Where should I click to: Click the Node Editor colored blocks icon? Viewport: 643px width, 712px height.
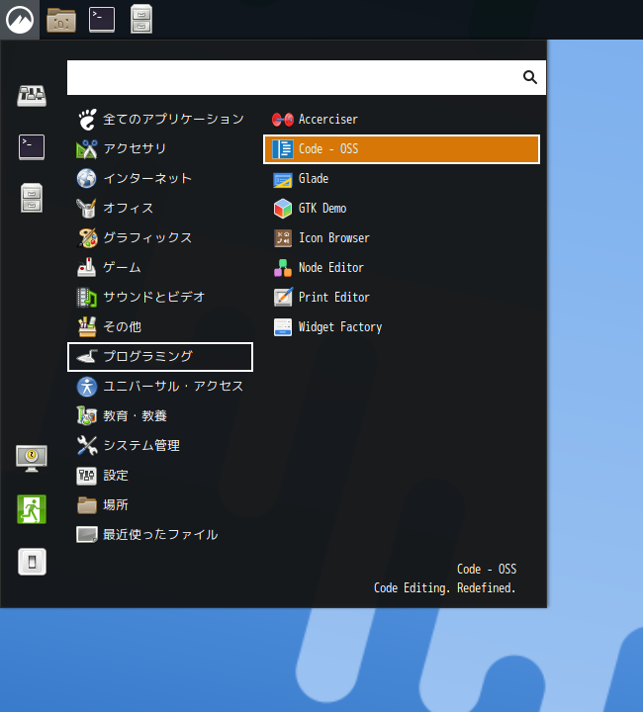(283, 268)
